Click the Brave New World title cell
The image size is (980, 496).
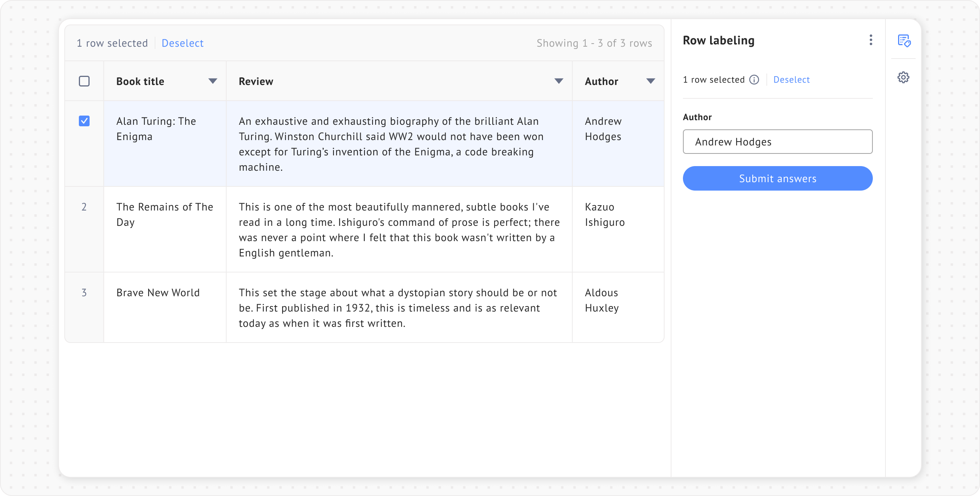coord(158,293)
